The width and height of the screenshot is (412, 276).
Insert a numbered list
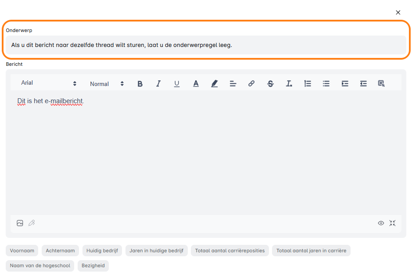tap(308, 83)
